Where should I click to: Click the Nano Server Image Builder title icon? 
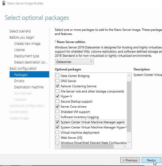3,3
